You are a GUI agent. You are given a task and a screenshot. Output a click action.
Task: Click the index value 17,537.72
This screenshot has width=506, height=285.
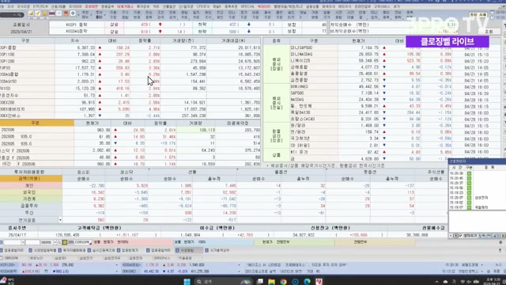pyautogui.click(x=85, y=68)
